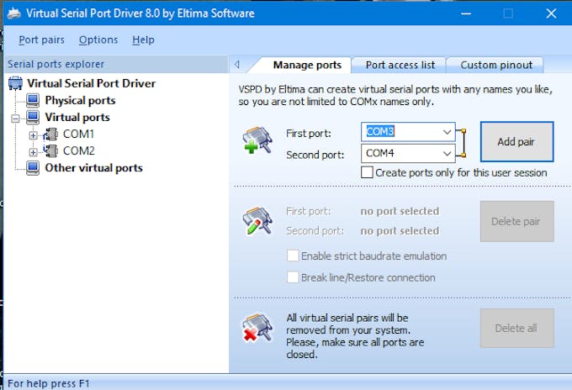
Task: Click the app icon in the title bar
Action: click(x=13, y=13)
